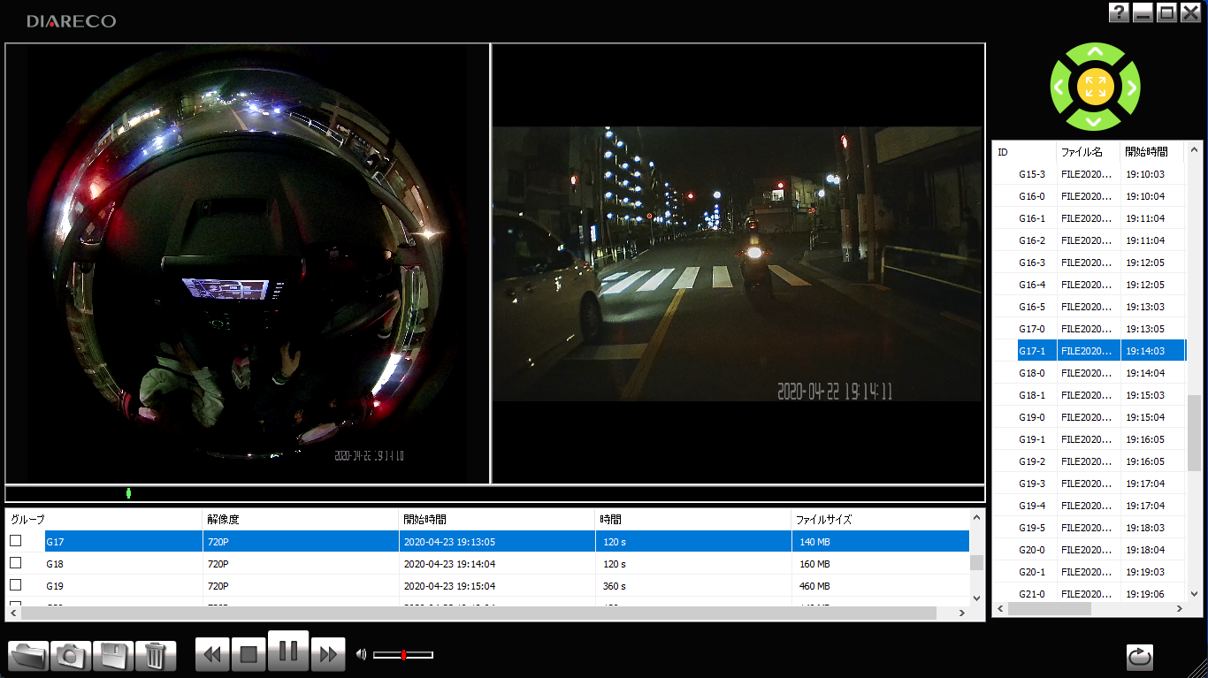Viewport: 1208px width, 678px height.
Task: Pan view up with green arrow
Action: tap(1095, 53)
